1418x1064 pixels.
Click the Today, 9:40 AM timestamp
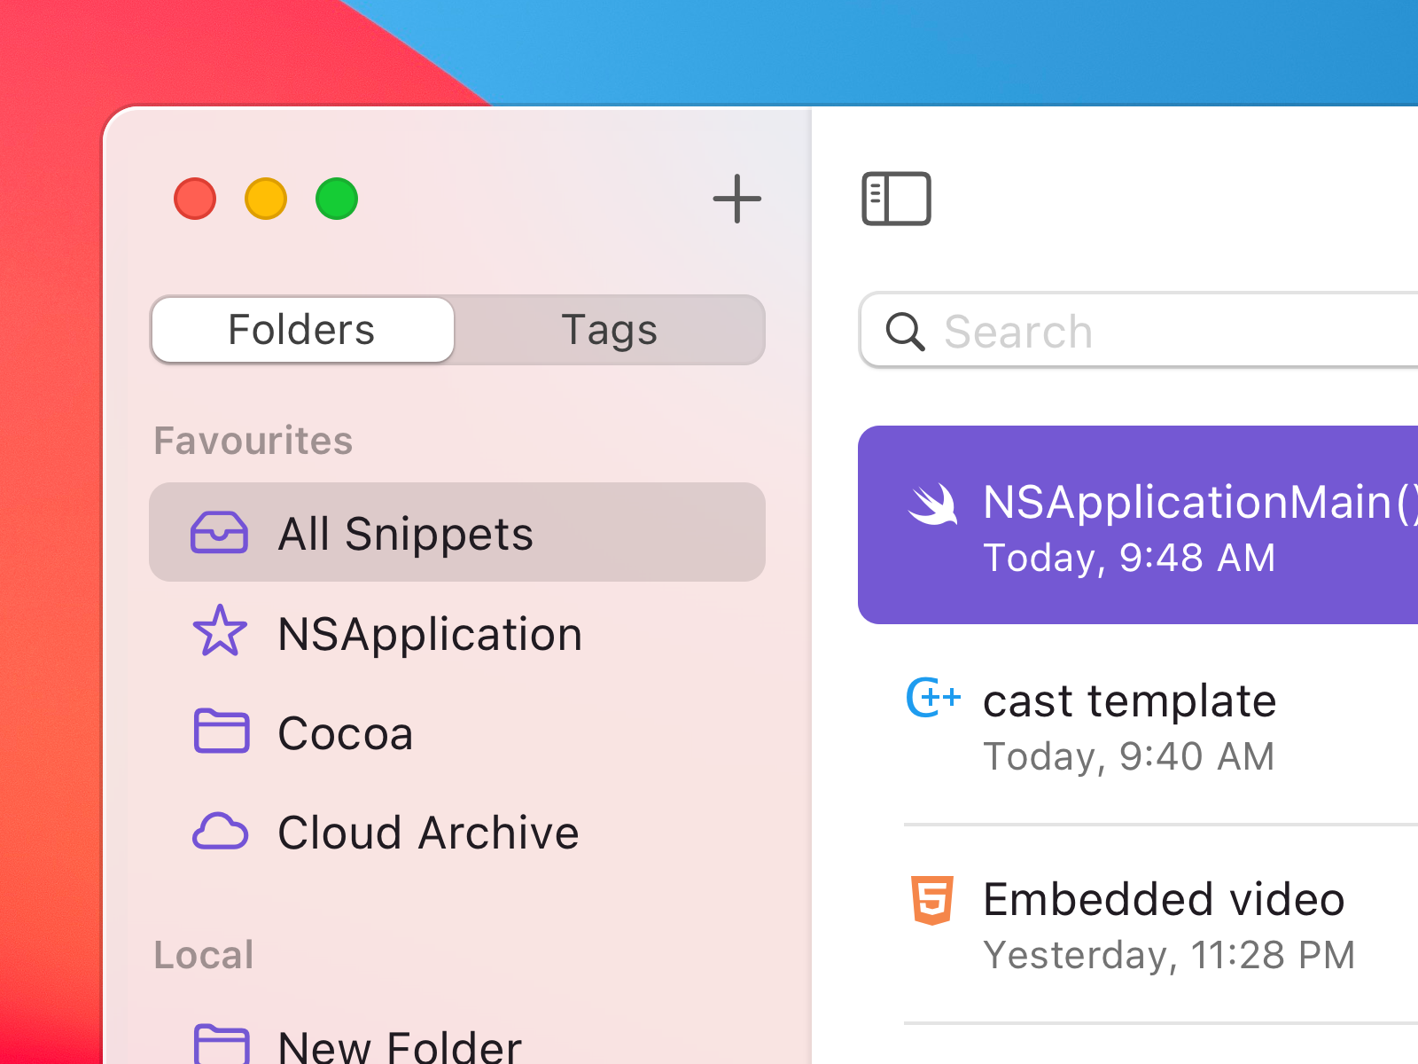1129,757
